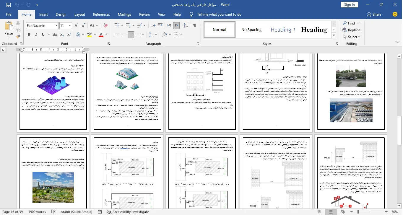Switch to left-to-right text direction
The width and height of the screenshot is (403, 215).
(x=169, y=25)
